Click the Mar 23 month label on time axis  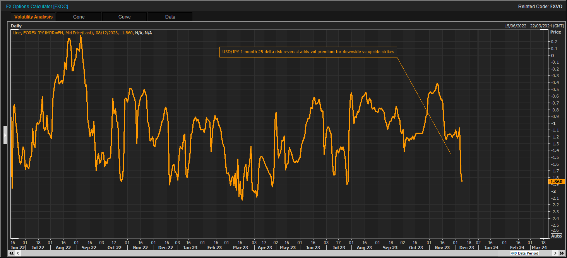[x=240, y=248]
